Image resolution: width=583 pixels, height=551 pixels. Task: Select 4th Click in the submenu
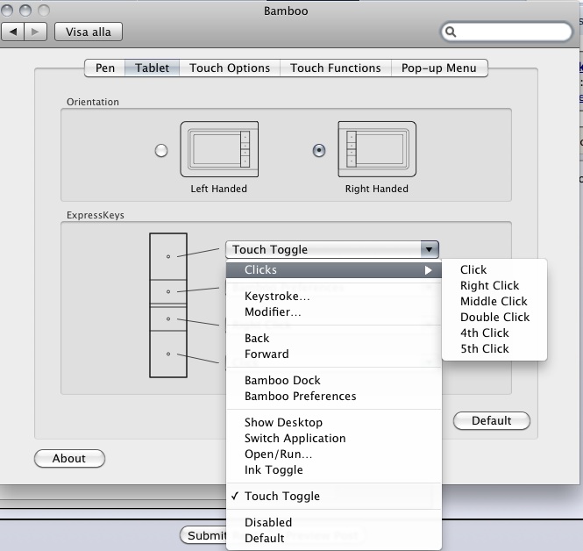point(494,333)
